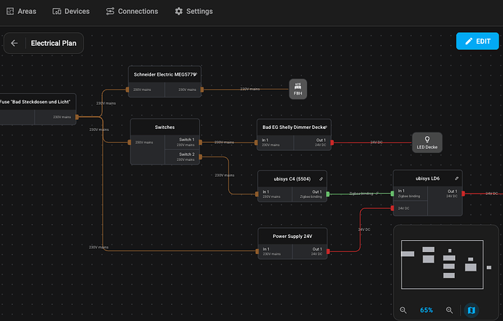Open the Devices tab

(x=71, y=11)
